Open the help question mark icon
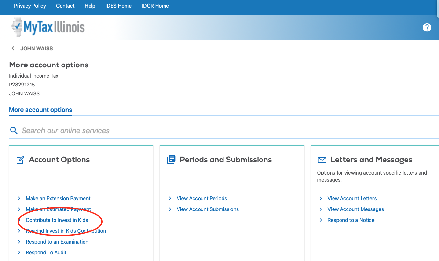This screenshot has width=439, height=261. tap(427, 27)
